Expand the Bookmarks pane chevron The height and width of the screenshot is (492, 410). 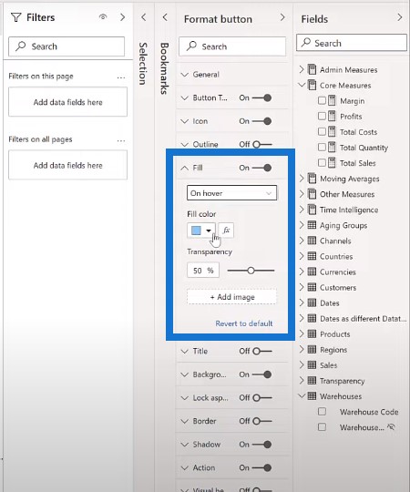pos(165,17)
